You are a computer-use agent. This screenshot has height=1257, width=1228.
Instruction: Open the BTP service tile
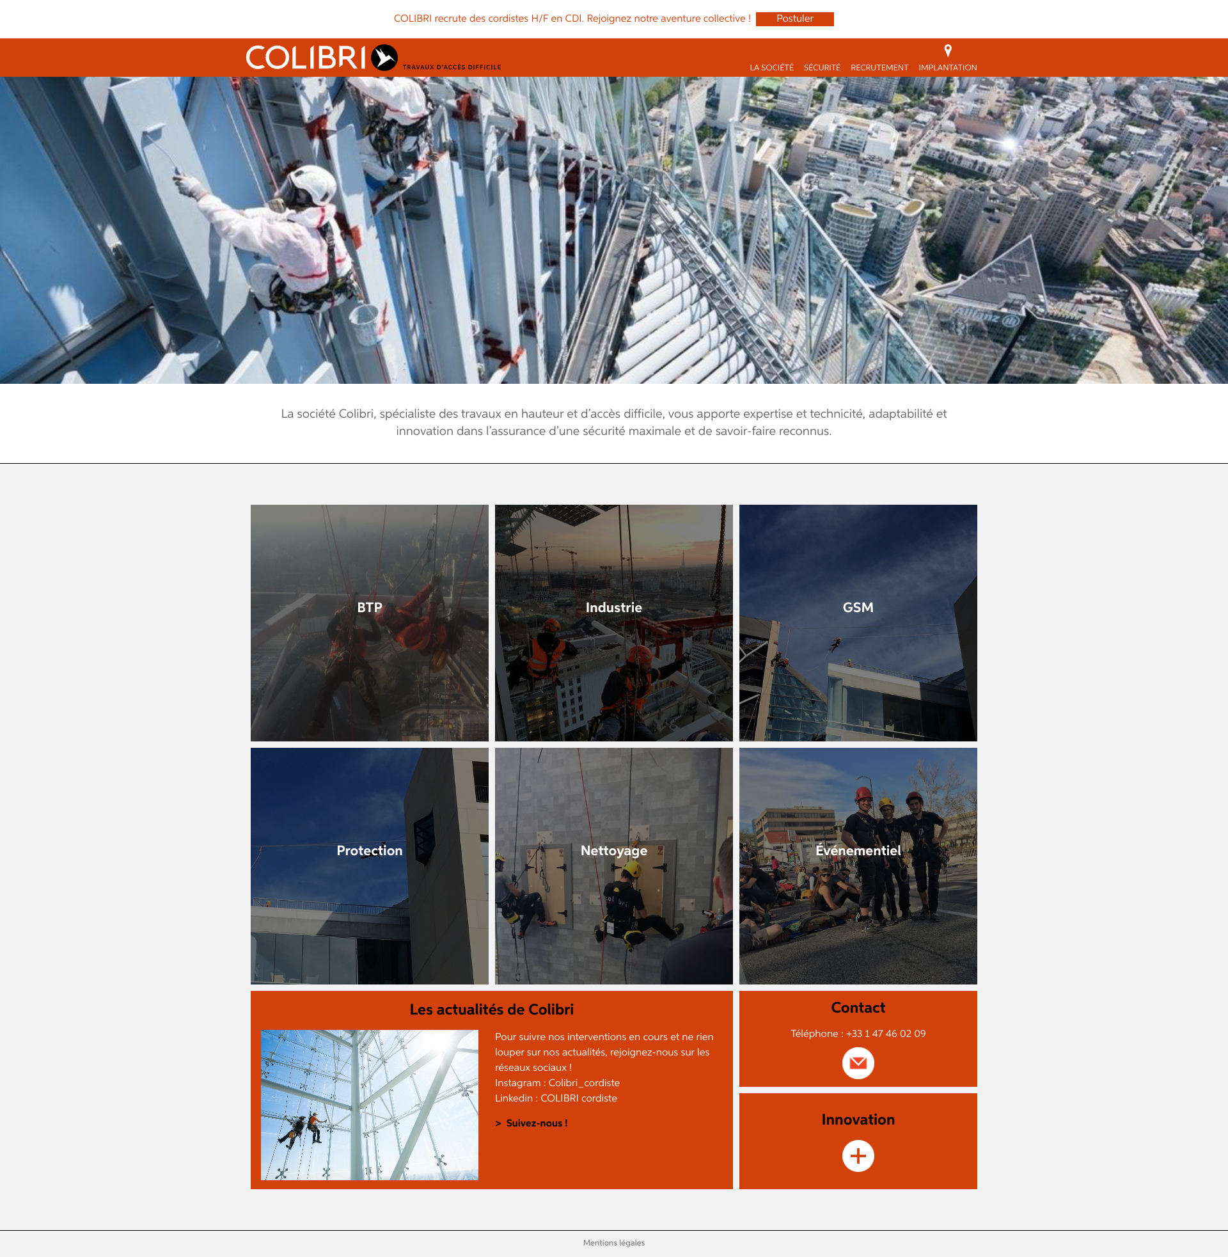(x=370, y=622)
